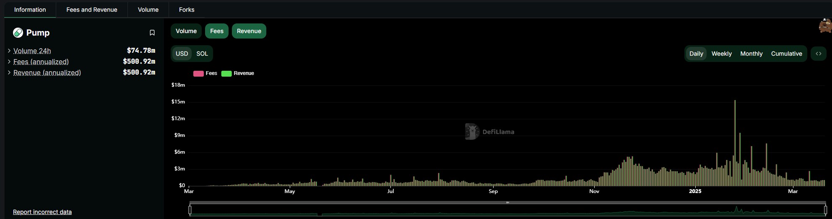
Task: Click the Pump protocol logo icon
Action: coord(18,33)
